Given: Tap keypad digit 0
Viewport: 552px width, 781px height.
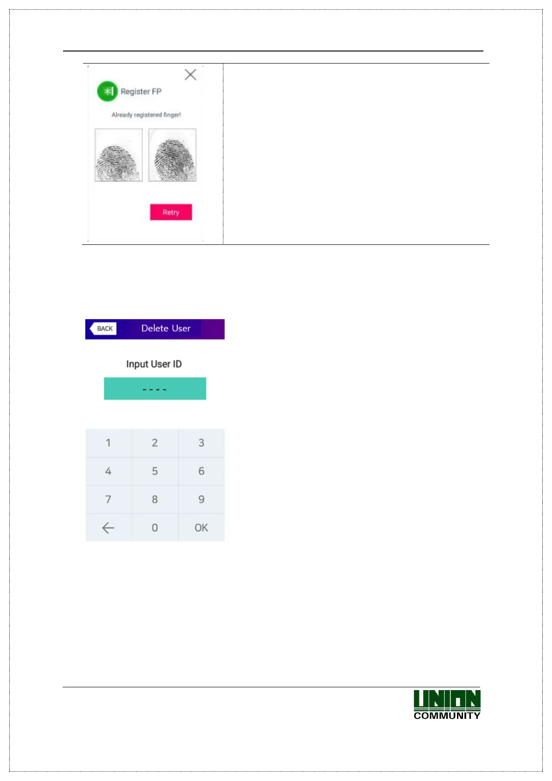Looking at the screenshot, I should [x=155, y=528].
